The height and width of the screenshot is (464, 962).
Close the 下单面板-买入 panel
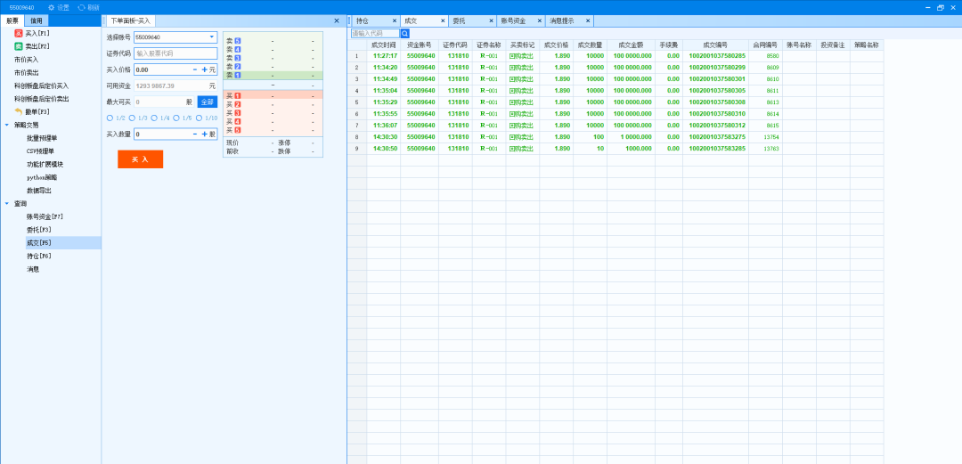click(336, 20)
